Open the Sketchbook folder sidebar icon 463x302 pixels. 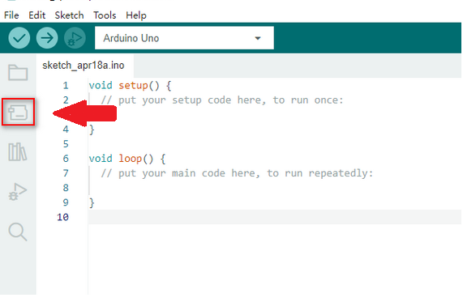(x=18, y=73)
